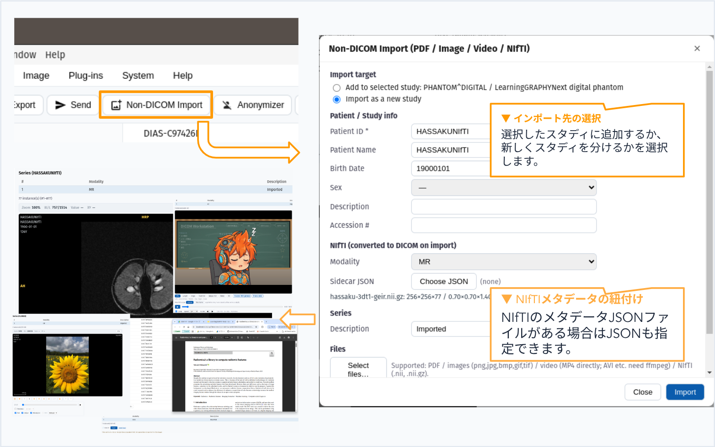Click the empty Description field below Sex
This screenshot has width=715, height=447.
pyautogui.click(x=504, y=206)
